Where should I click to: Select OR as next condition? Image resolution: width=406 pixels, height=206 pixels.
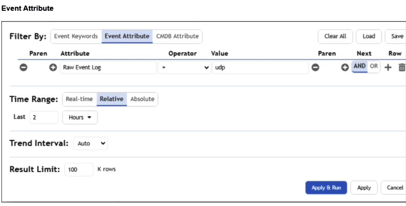click(x=374, y=67)
